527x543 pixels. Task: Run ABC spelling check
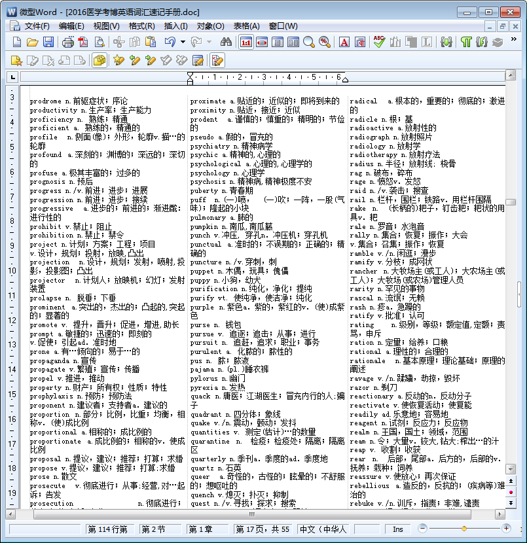(x=379, y=43)
